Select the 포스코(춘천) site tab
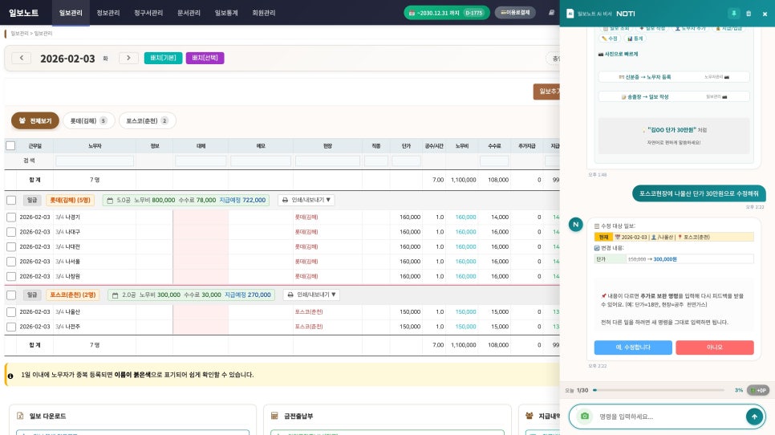The height and width of the screenshot is (435, 775). 147,120
